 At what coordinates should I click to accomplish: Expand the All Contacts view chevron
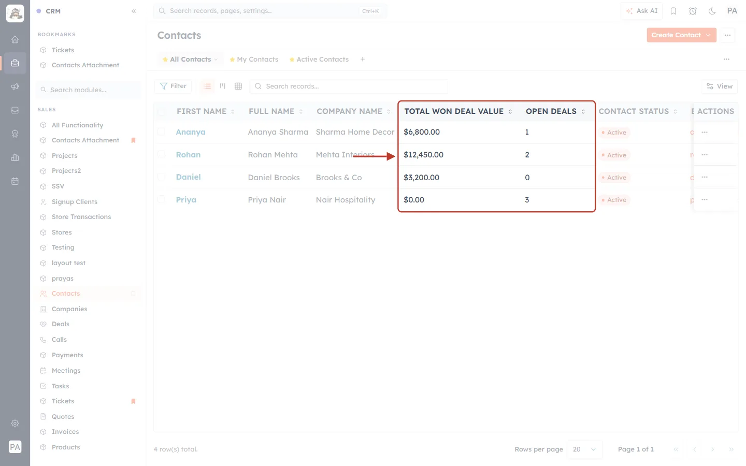coord(216,60)
